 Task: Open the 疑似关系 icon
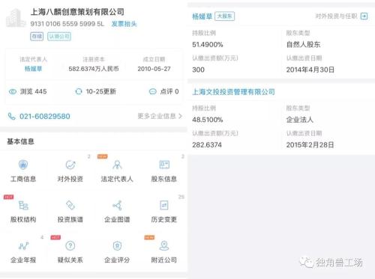70,246
